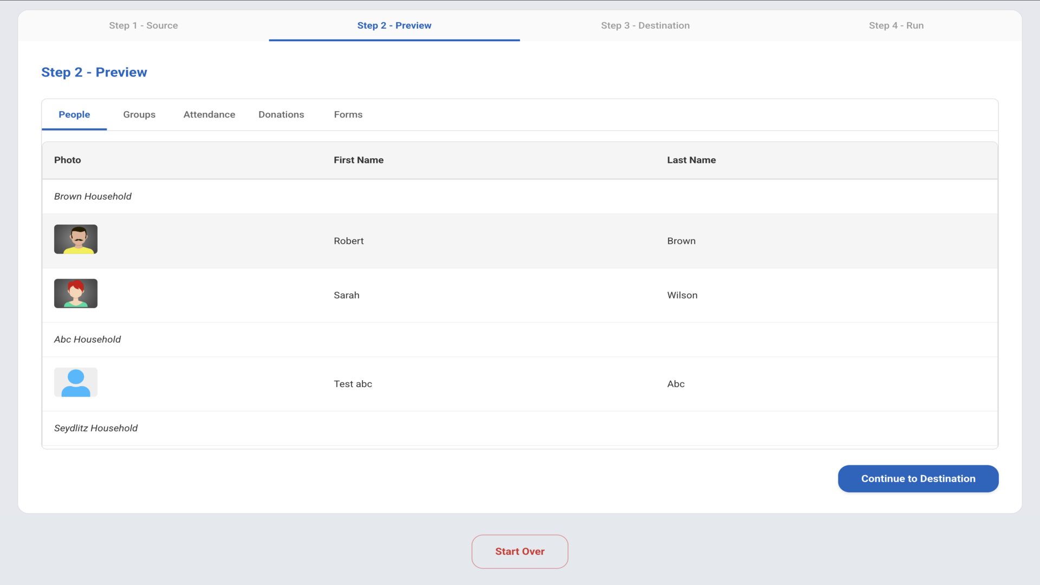The width and height of the screenshot is (1040, 585).
Task: Select the People tab
Action: click(74, 114)
